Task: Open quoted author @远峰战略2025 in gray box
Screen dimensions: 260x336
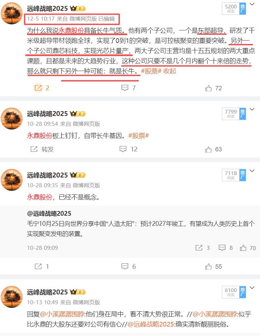Action: [x=49, y=213]
